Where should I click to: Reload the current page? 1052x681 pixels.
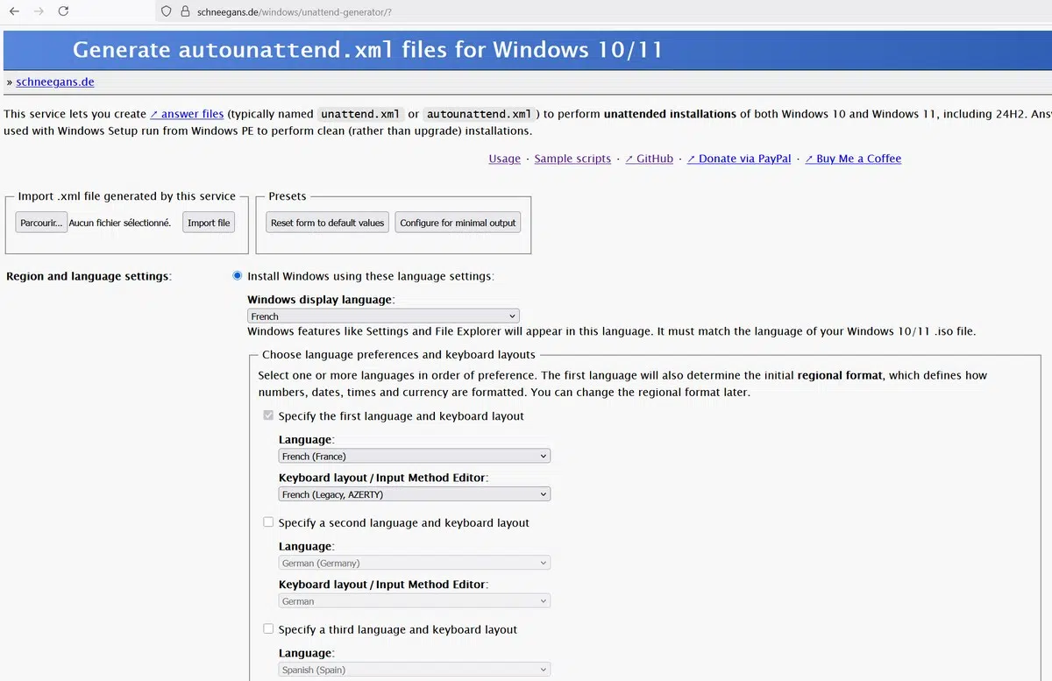pos(61,11)
